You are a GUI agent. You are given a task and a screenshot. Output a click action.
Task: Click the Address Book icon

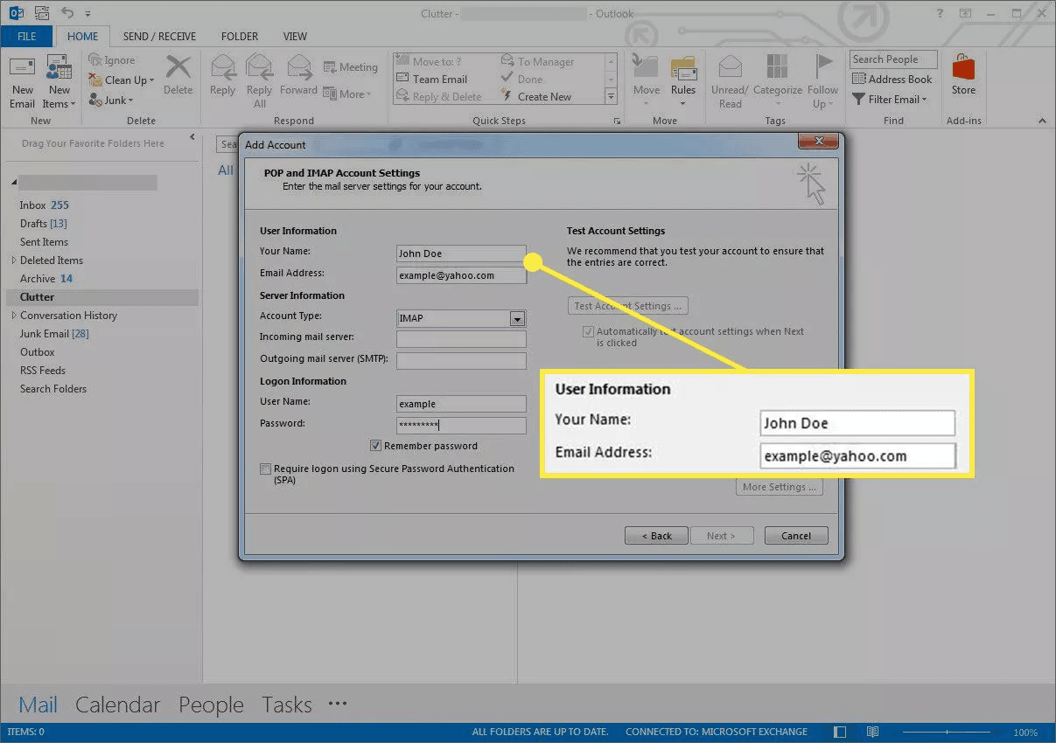point(858,80)
